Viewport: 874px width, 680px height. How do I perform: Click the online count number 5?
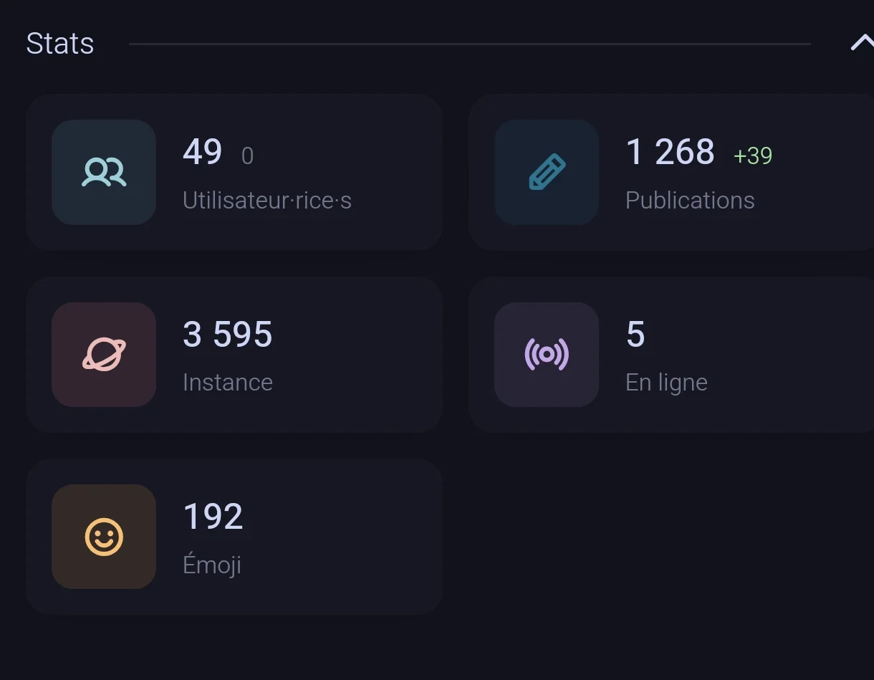click(x=635, y=334)
